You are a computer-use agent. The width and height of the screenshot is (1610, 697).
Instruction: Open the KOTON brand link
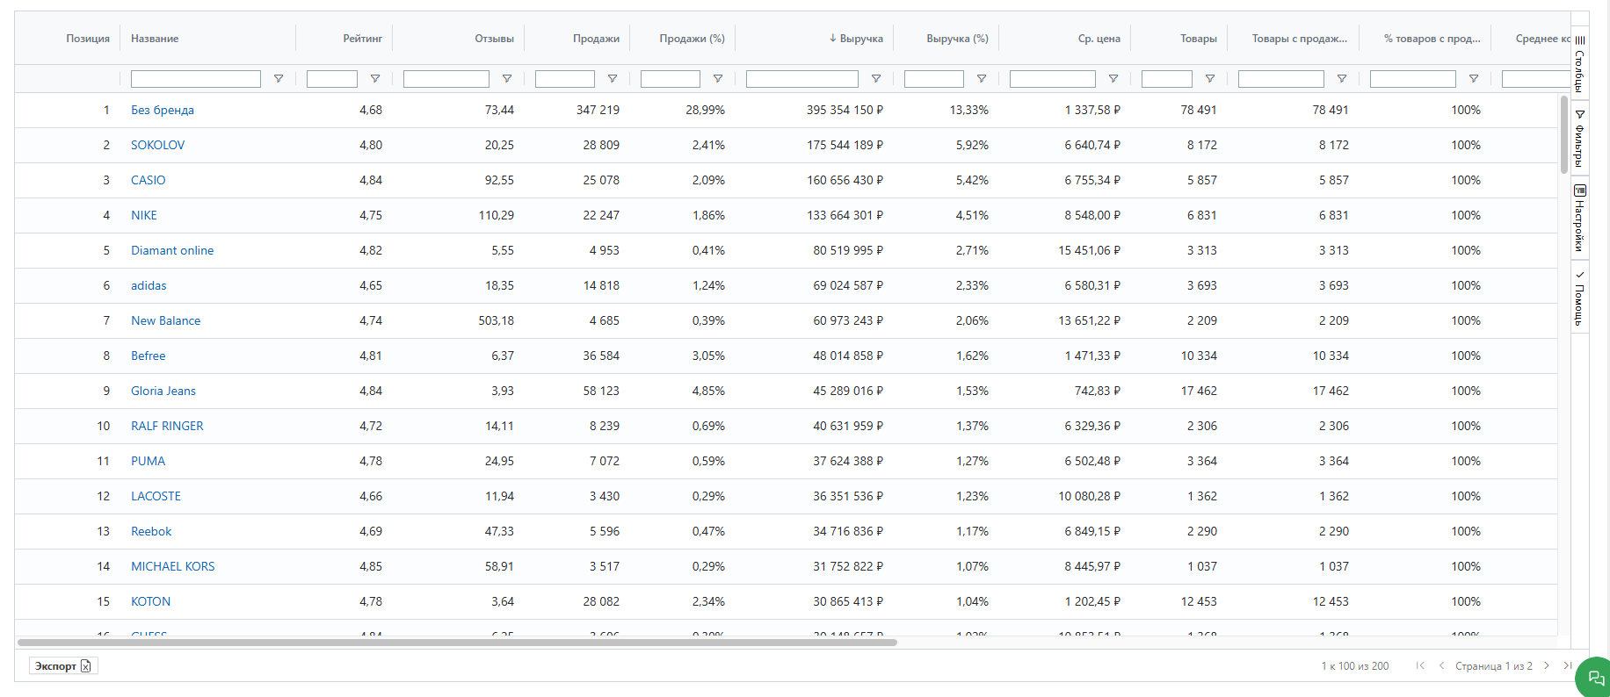point(150,601)
